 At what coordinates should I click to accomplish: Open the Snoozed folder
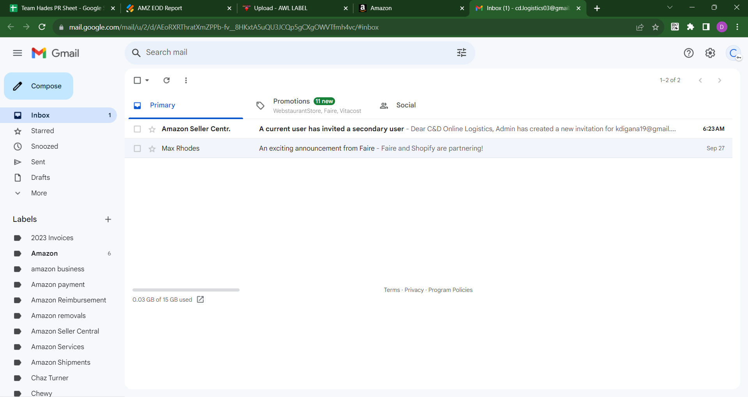pyautogui.click(x=58, y=146)
